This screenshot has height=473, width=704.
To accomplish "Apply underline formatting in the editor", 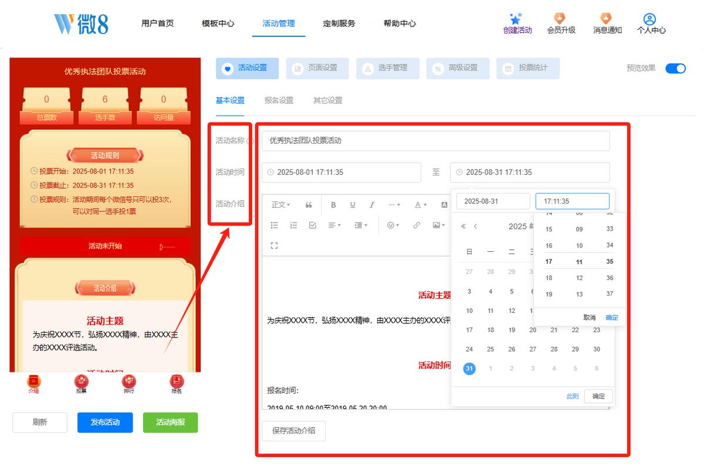I will [x=353, y=205].
